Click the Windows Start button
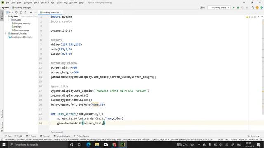This screenshot has height=148, width=264. pos(4,144)
